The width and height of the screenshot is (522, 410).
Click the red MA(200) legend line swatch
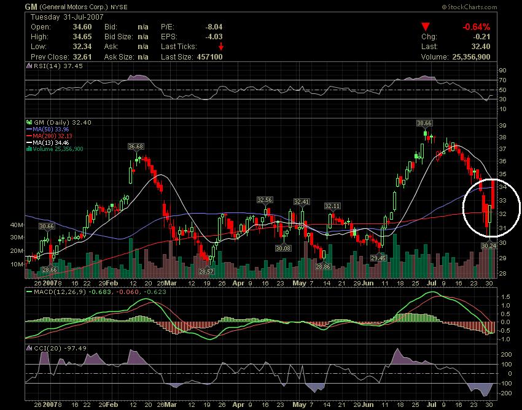[29, 136]
